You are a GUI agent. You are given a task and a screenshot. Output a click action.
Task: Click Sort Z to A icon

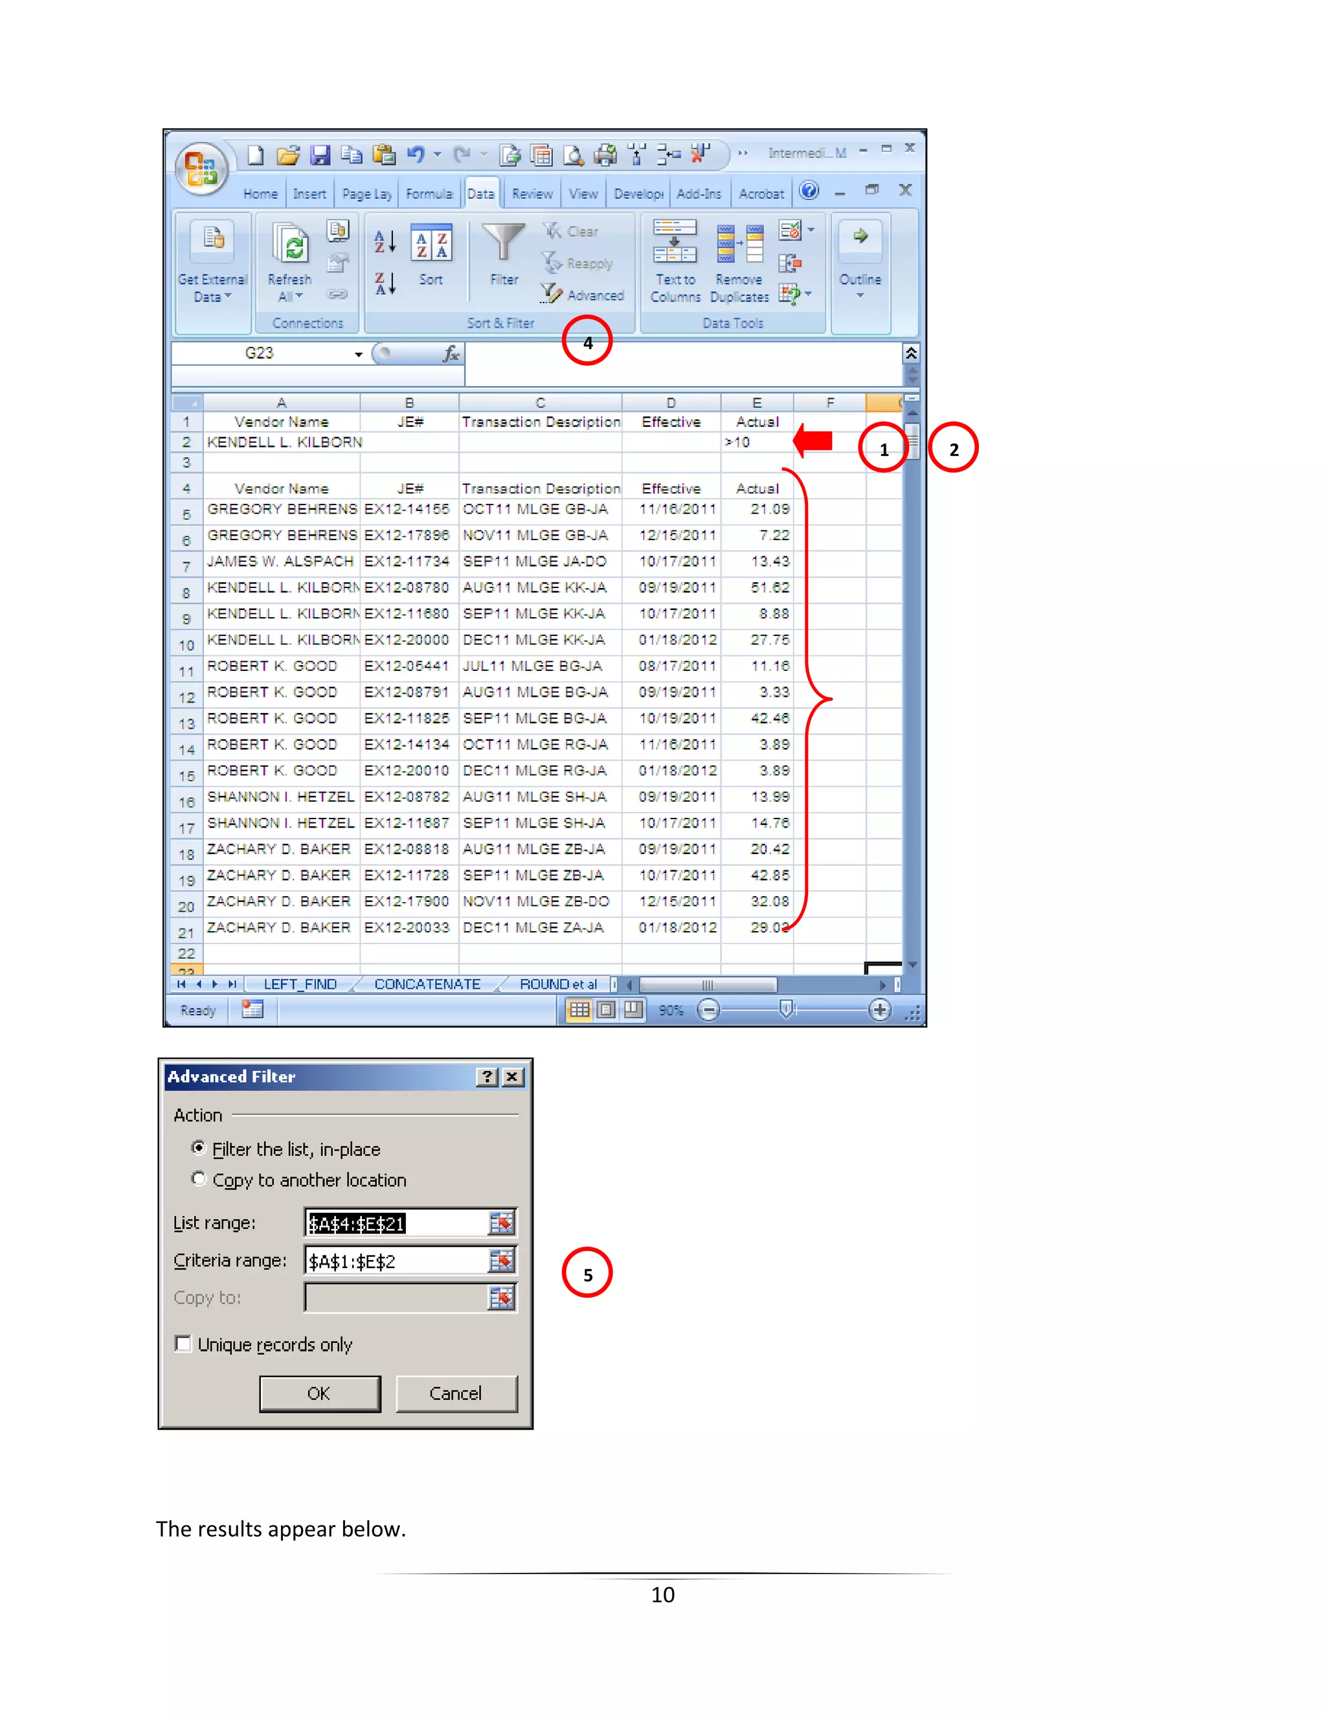(384, 284)
